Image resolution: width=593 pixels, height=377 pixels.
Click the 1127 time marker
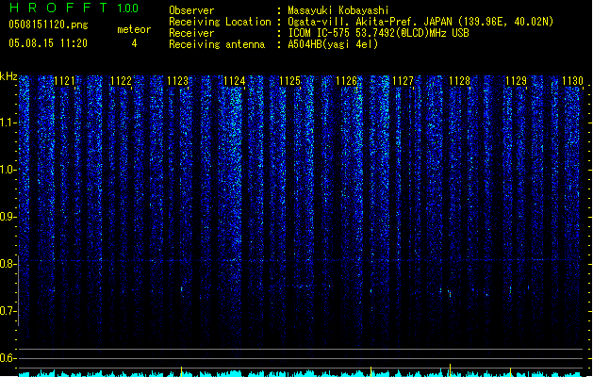(x=403, y=81)
